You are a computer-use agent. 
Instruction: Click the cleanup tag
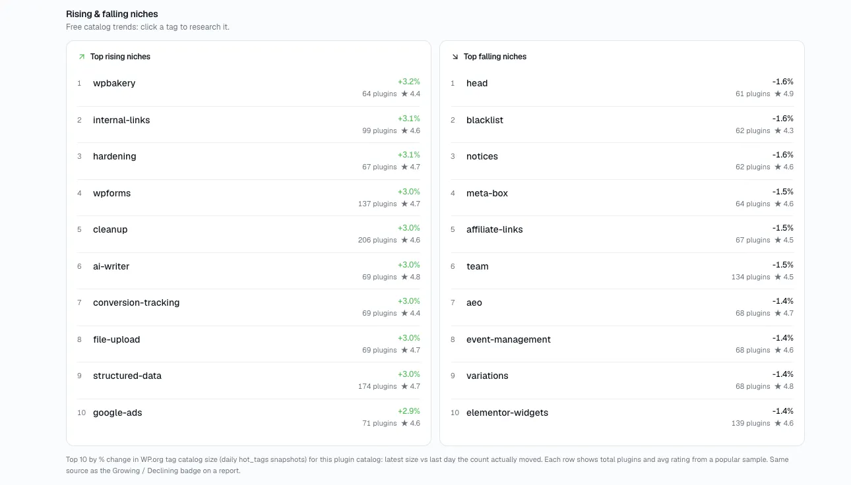coord(110,229)
